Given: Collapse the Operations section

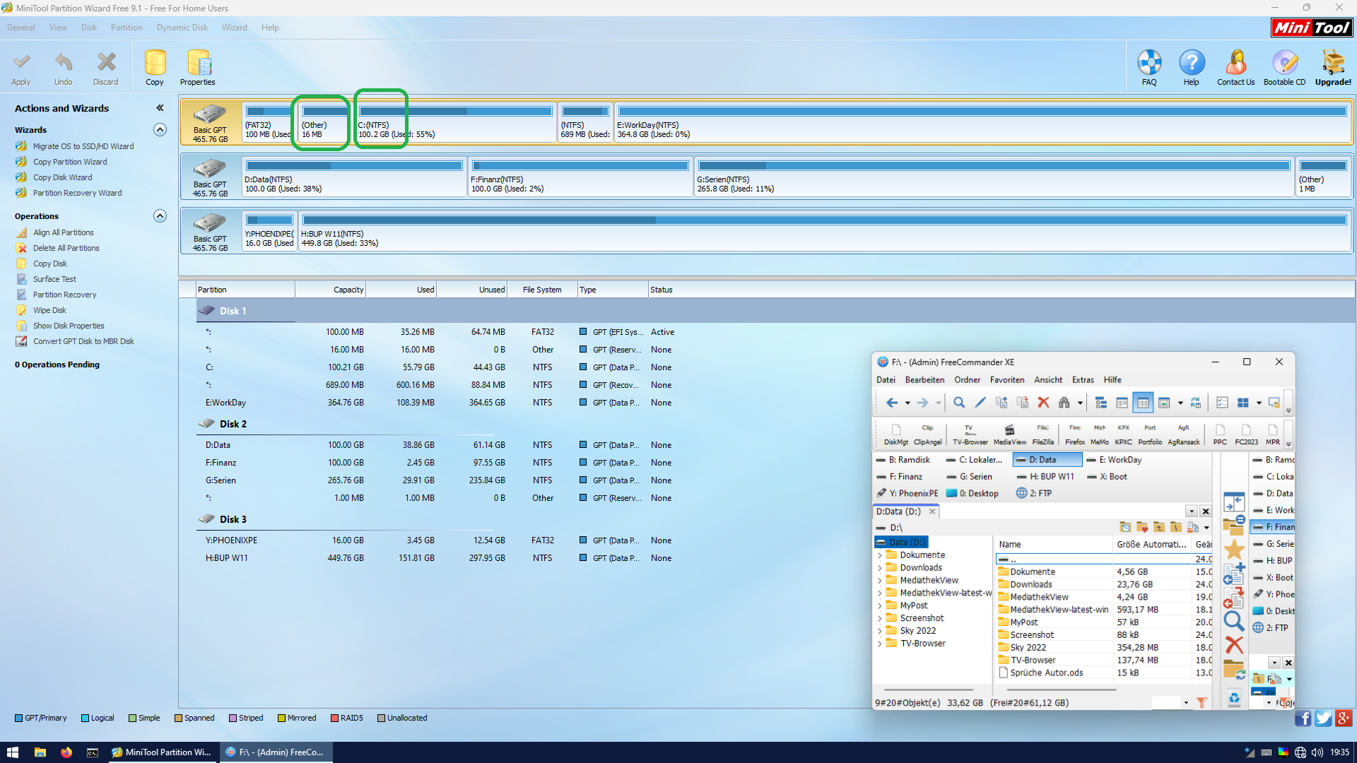Looking at the screenshot, I should coord(160,216).
